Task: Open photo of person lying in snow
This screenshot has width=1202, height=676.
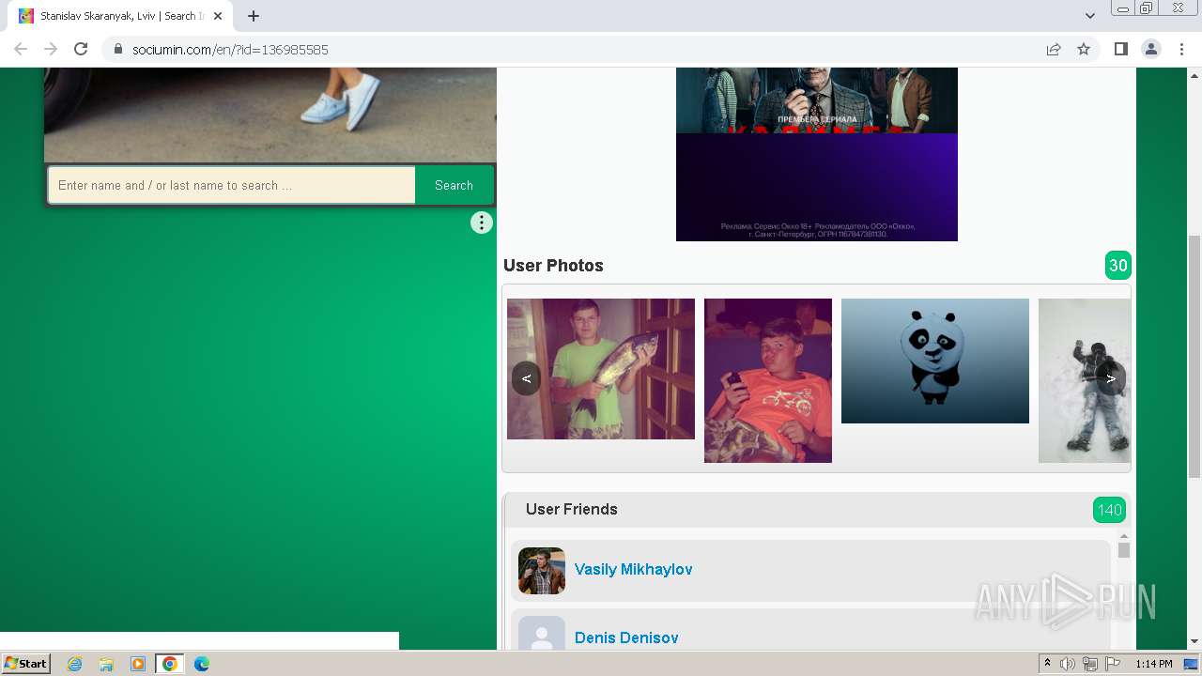Action: (x=1085, y=380)
